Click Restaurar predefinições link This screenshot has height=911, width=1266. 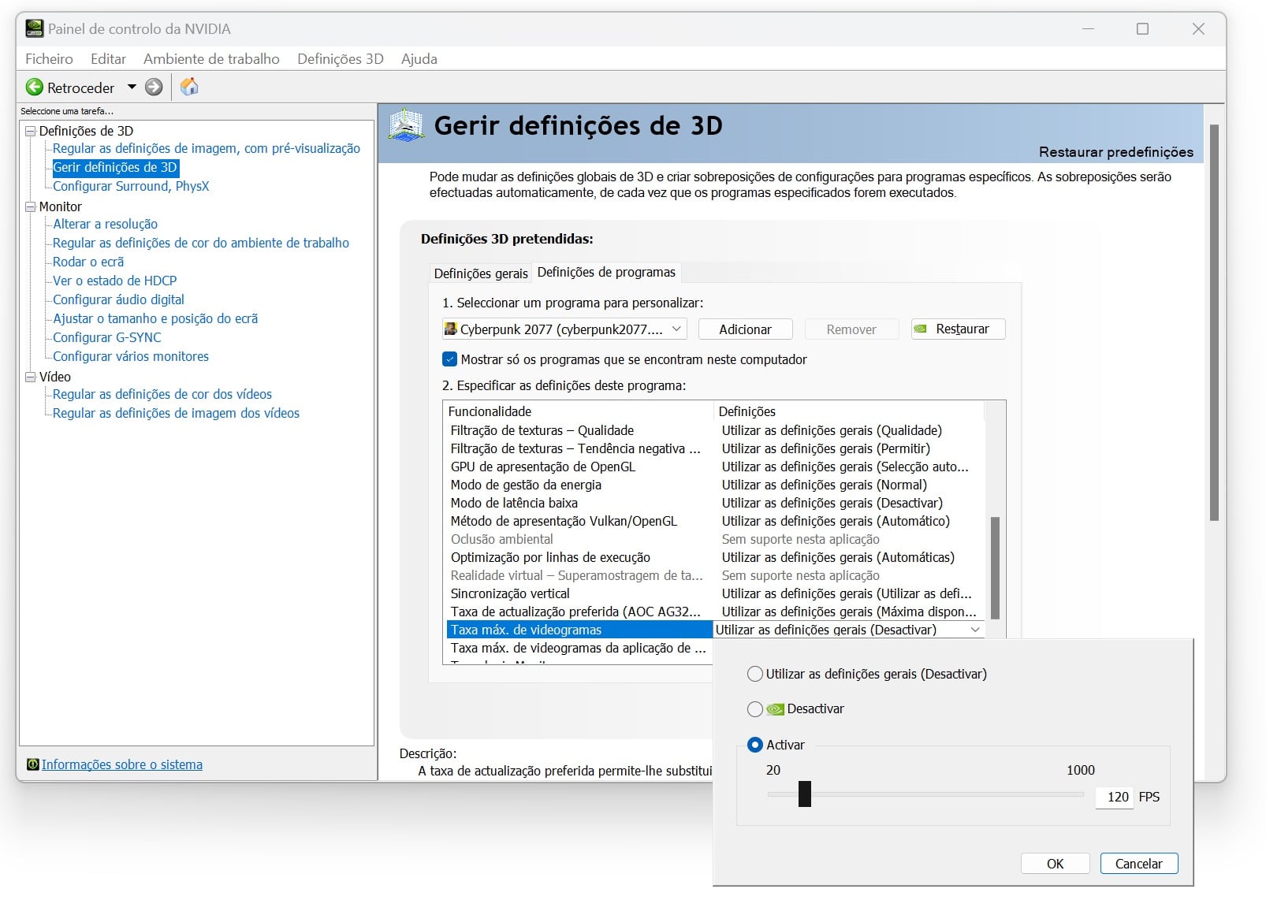[1115, 152]
